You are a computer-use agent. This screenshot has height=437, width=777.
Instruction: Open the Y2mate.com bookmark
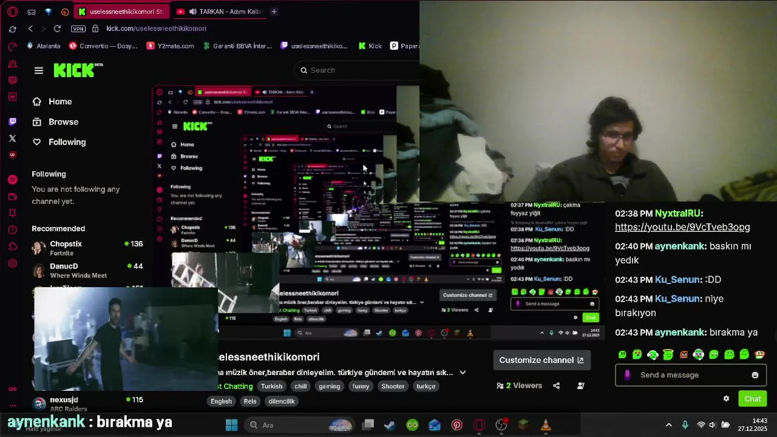(x=170, y=46)
